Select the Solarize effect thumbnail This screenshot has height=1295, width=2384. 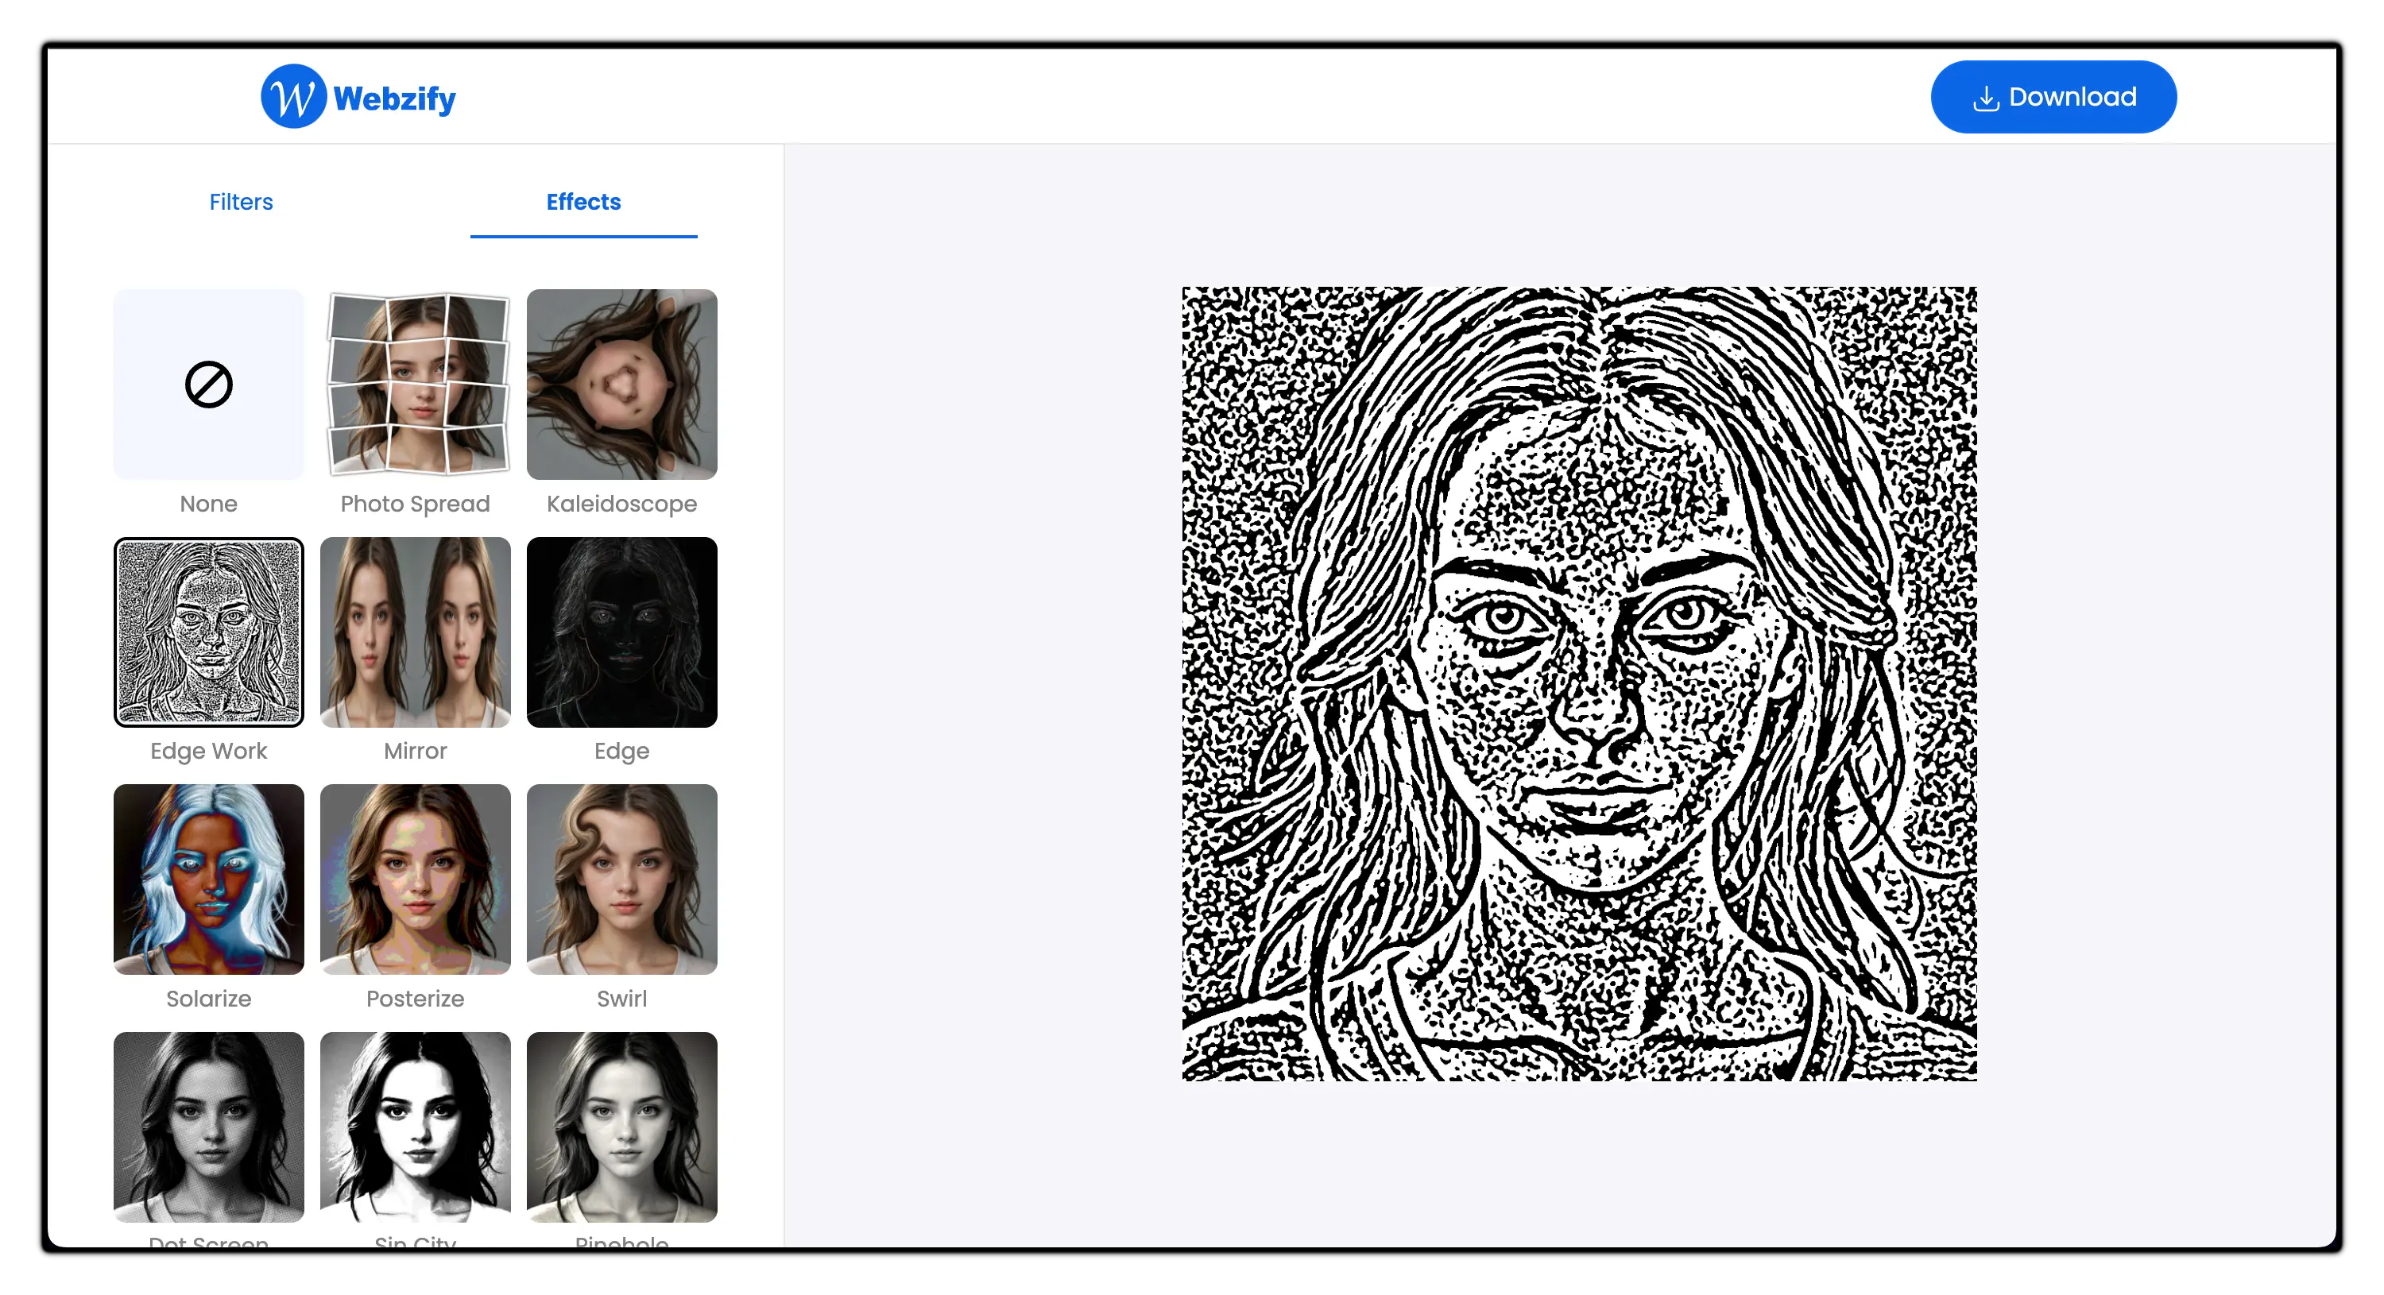208,879
